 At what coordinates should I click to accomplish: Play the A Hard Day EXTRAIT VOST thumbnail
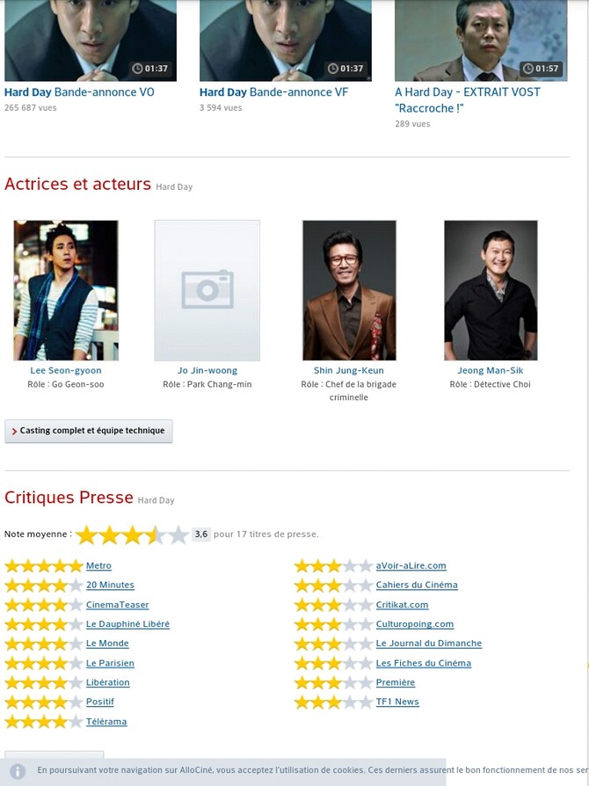[481, 40]
